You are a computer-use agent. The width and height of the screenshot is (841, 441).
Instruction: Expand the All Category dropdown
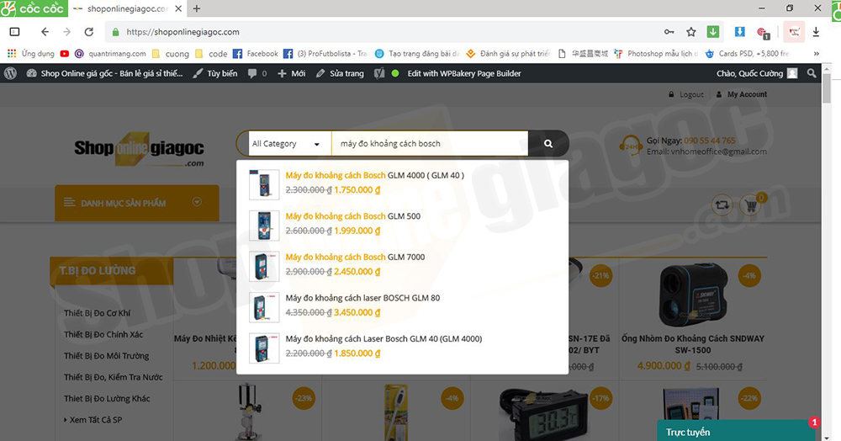point(285,144)
